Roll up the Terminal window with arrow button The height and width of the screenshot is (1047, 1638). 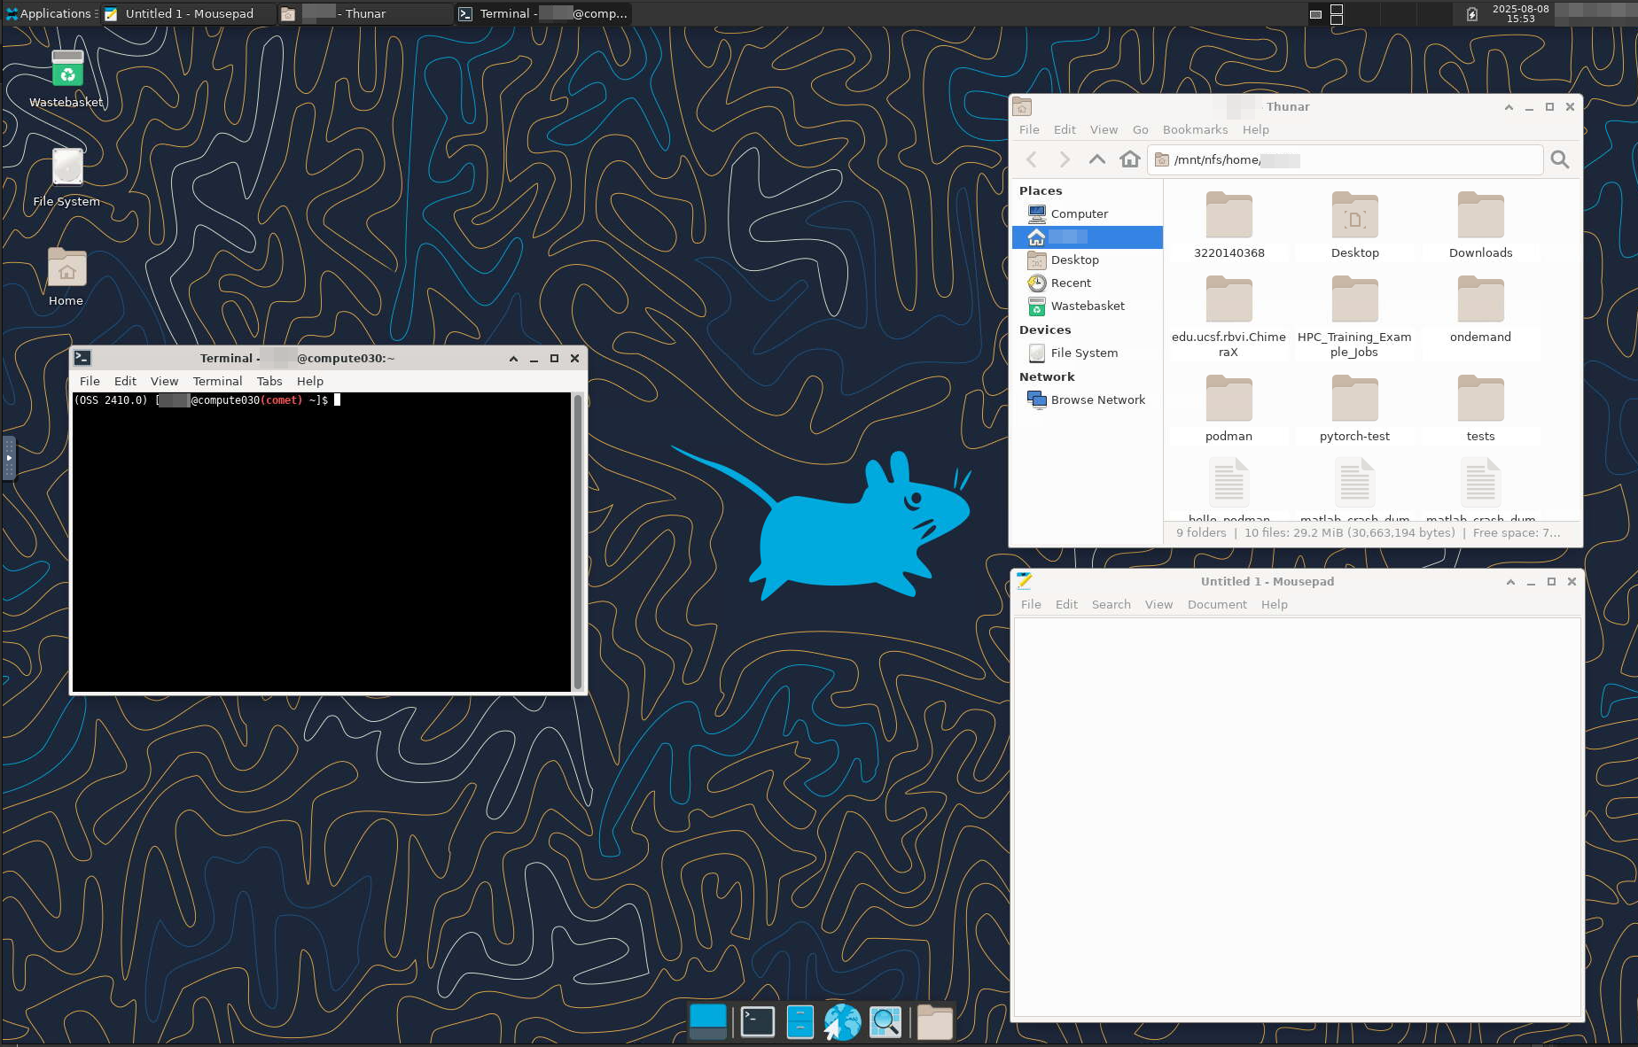click(x=513, y=358)
